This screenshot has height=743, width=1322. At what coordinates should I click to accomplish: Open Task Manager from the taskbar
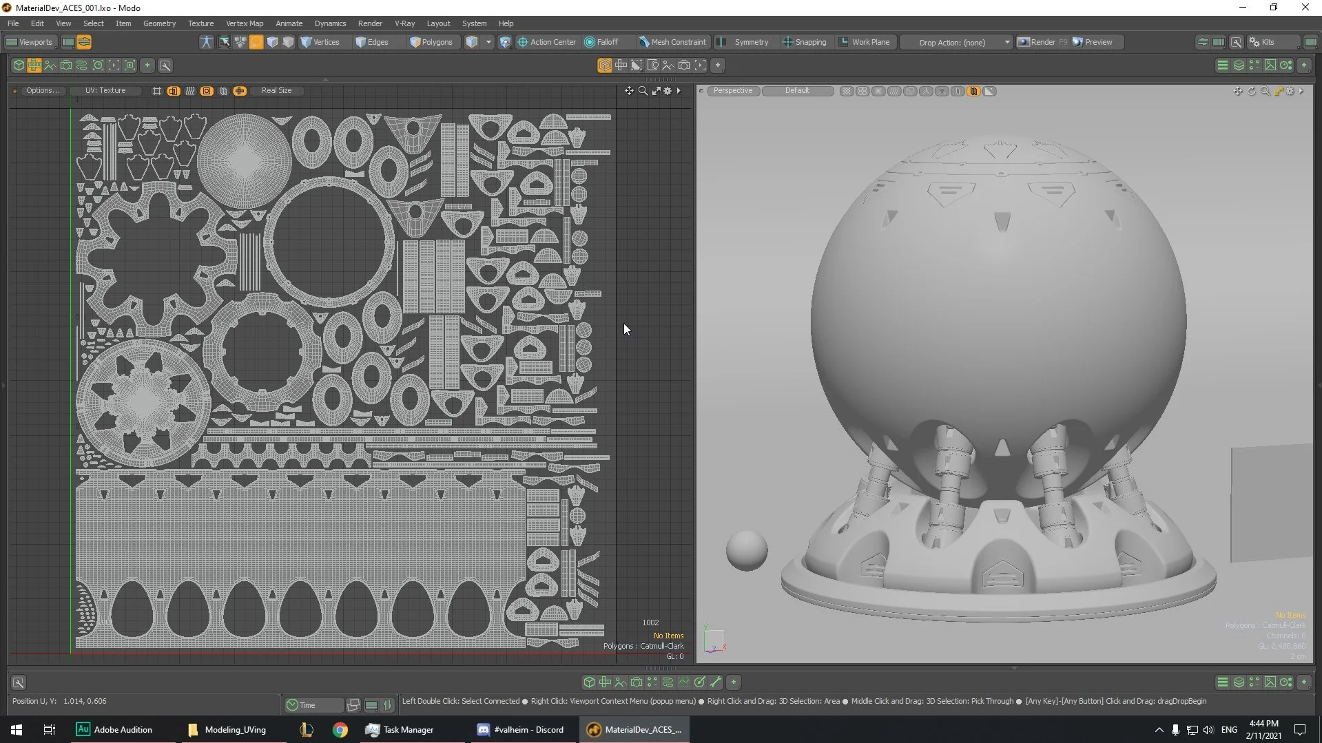(406, 729)
